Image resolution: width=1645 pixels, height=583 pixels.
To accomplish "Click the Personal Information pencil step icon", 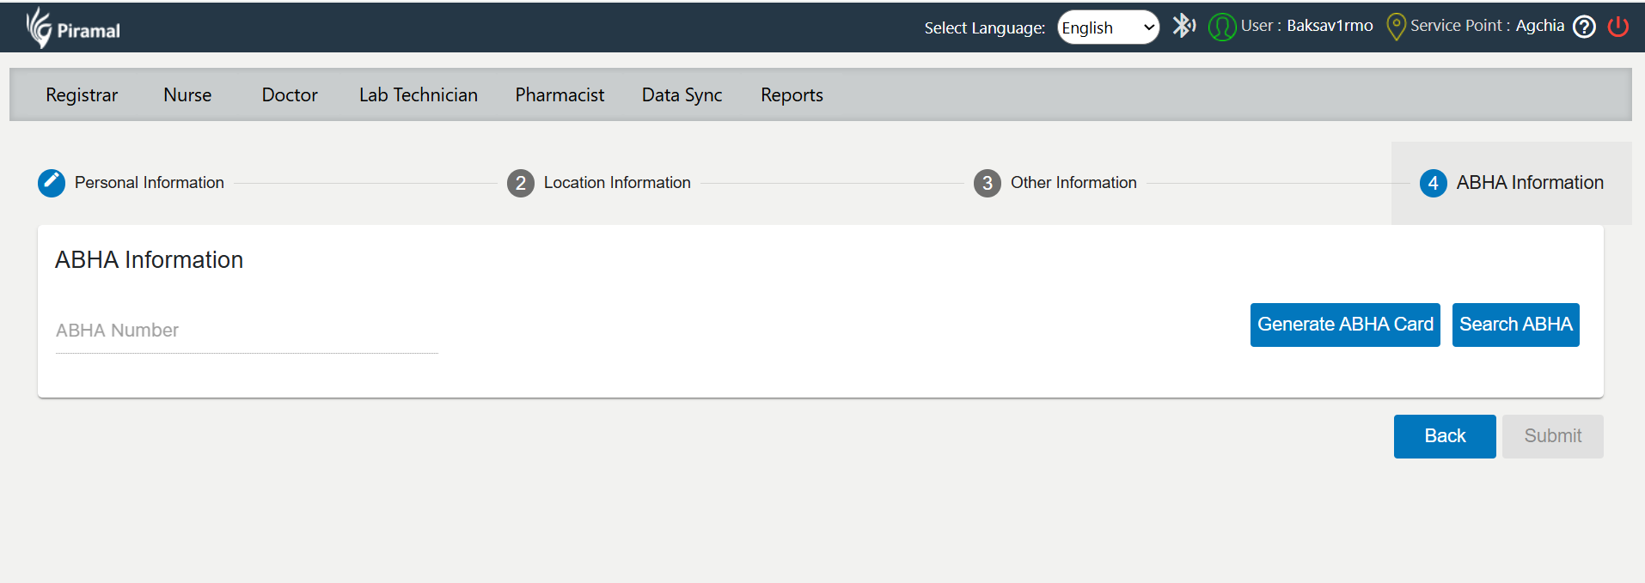I will click(x=52, y=183).
